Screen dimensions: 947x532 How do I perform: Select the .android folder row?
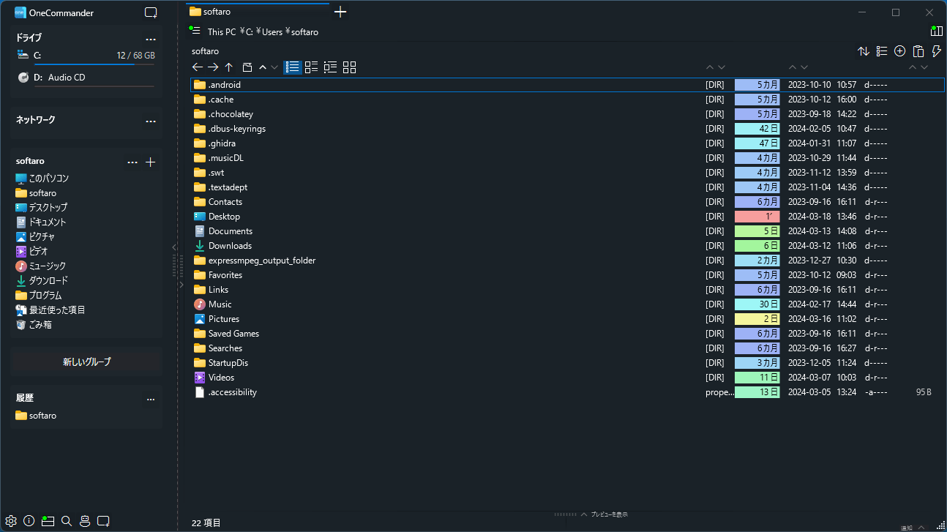tap(567, 85)
